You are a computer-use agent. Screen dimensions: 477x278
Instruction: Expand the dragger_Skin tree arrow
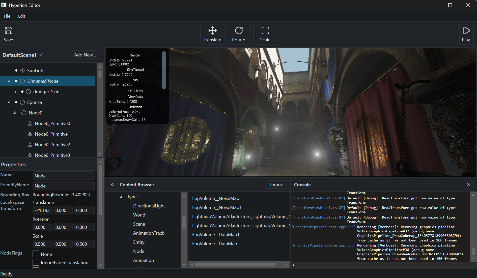[x=15, y=92]
